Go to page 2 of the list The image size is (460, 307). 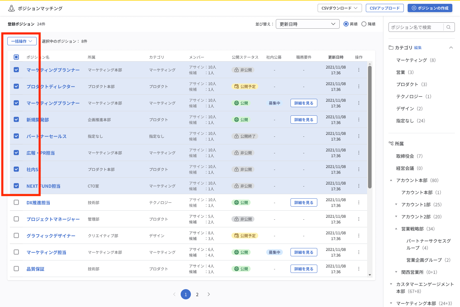(197, 294)
